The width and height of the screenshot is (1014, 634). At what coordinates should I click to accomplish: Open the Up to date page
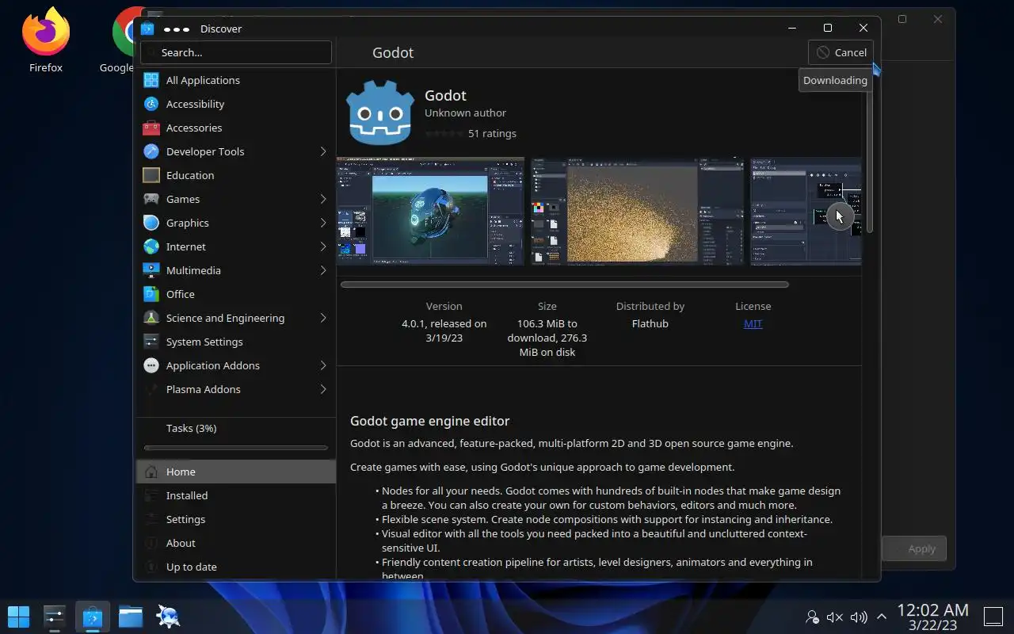[236, 567]
